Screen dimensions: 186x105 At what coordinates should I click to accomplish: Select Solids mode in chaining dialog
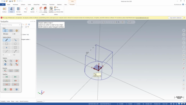[x=11, y=31]
